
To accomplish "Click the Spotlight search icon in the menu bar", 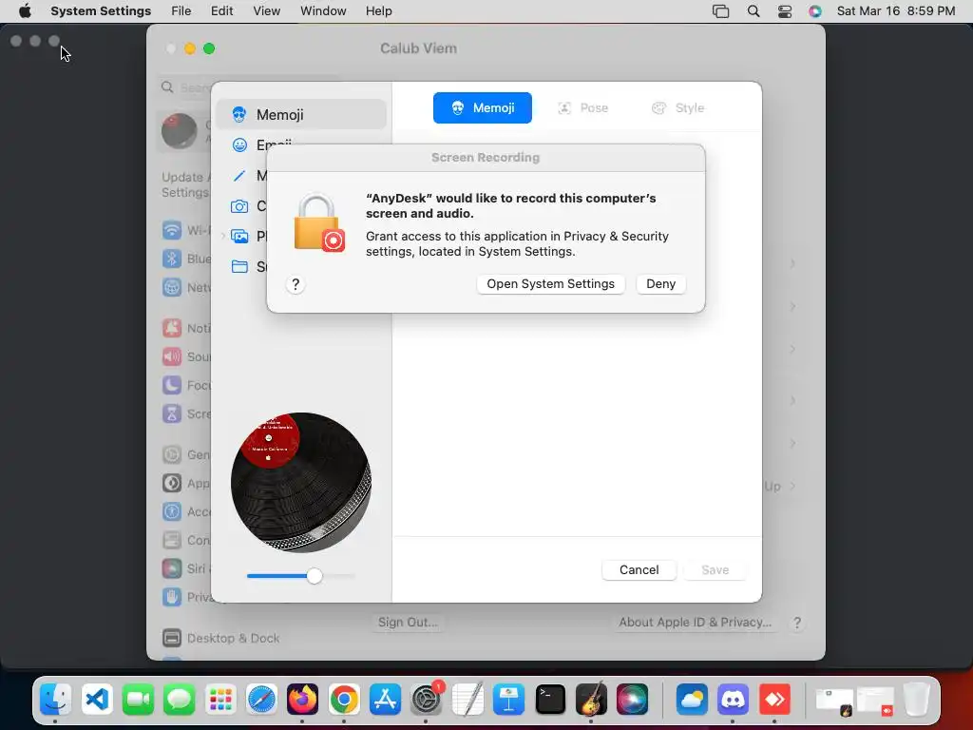I will tap(754, 11).
